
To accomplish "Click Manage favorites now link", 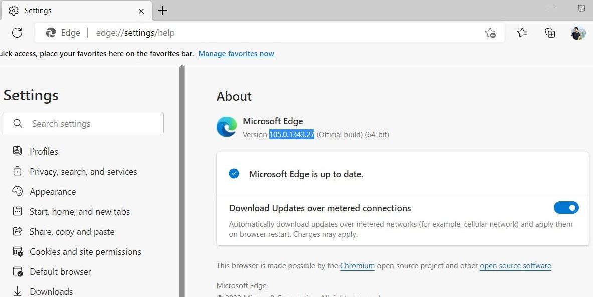I will [236, 54].
